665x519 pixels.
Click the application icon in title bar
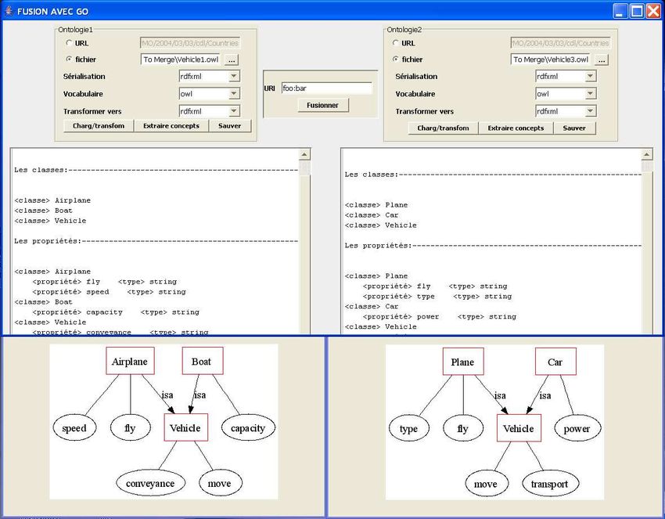click(9, 11)
